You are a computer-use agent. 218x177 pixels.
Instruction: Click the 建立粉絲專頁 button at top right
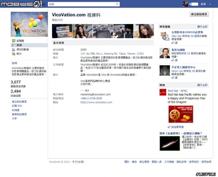pyautogui.click(x=199, y=14)
